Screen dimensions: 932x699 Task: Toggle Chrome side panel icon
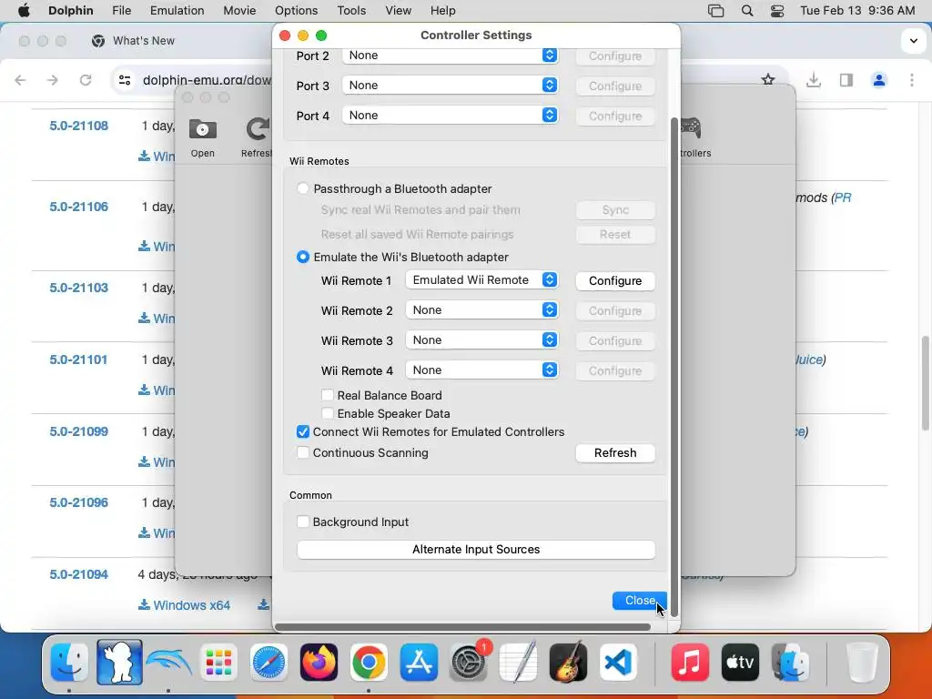point(846,80)
